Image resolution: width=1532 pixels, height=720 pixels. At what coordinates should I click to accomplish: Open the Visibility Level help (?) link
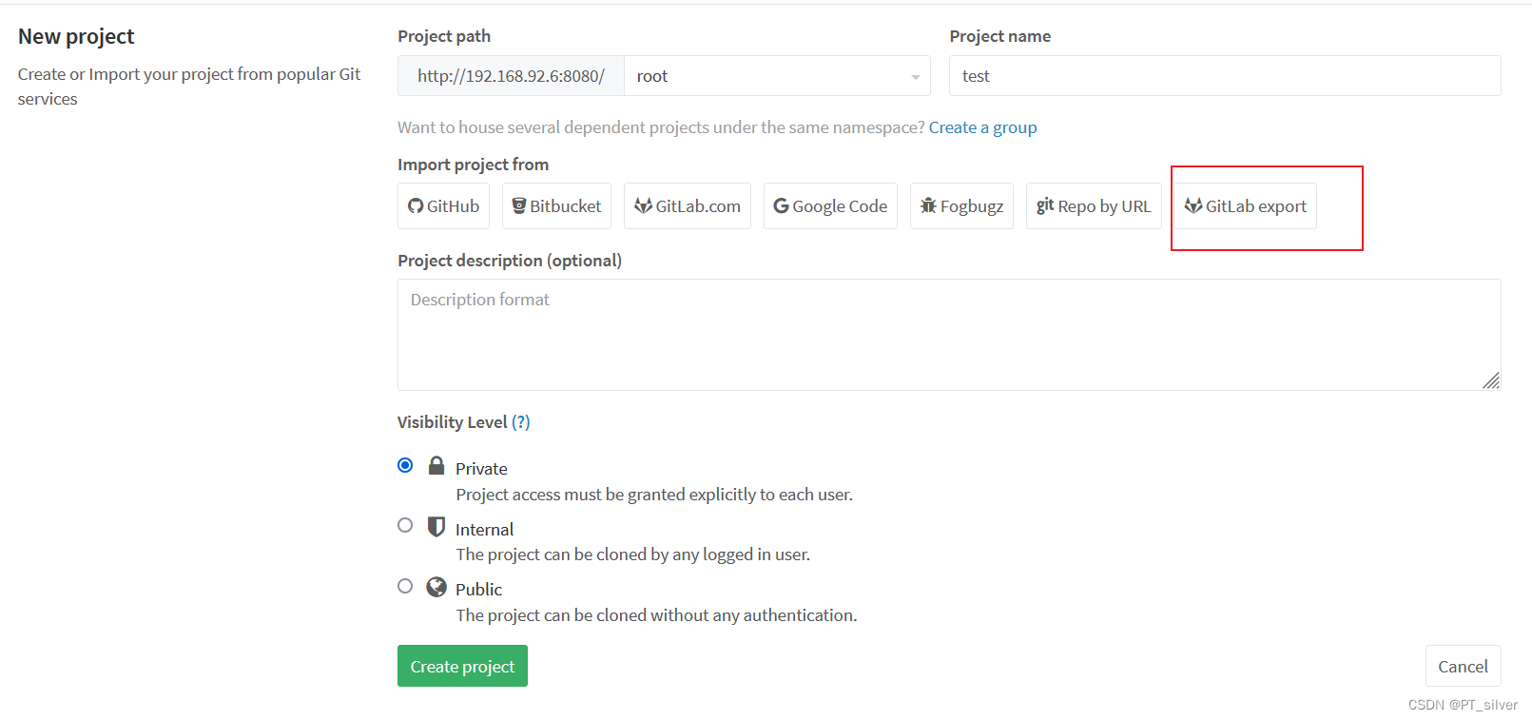[x=521, y=422]
